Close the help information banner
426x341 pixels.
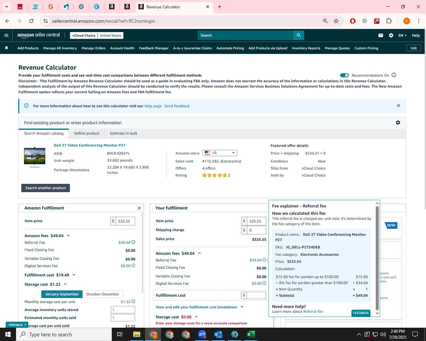(398, 106)
